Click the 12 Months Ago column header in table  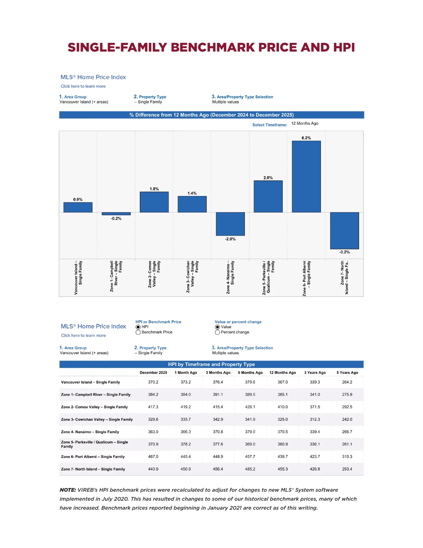(x=282, y=372)
